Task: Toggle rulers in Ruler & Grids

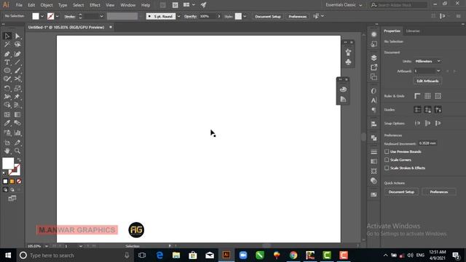Action: pos(417,96)
